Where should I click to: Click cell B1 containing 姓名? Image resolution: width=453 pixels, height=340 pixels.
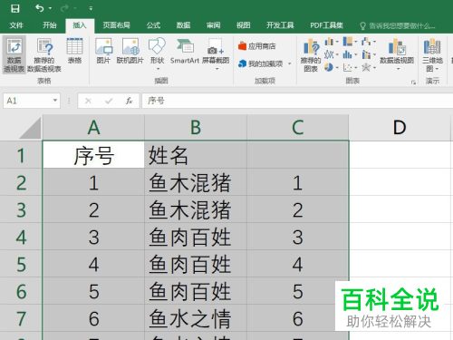pos(196,155)
